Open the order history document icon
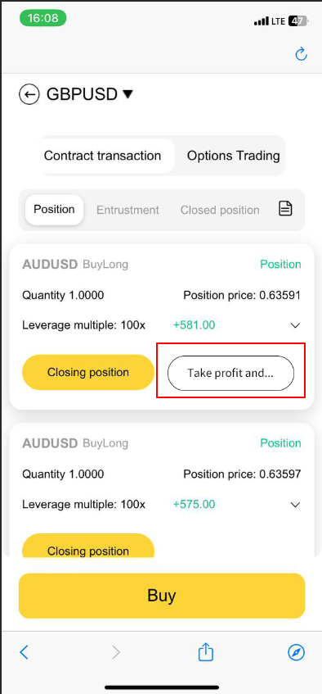This screenshot has height=694, width=322. coord(285,208)
